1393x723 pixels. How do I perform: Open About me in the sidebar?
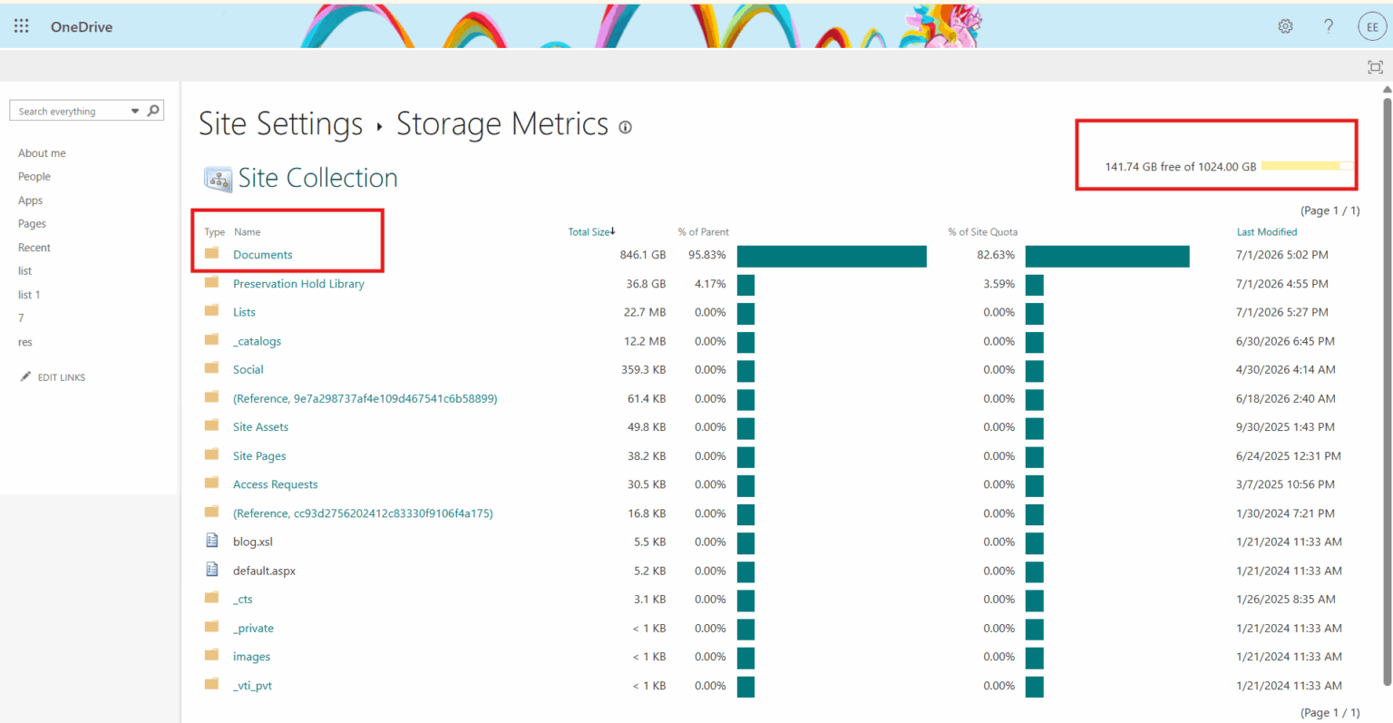tap(42, 153)
